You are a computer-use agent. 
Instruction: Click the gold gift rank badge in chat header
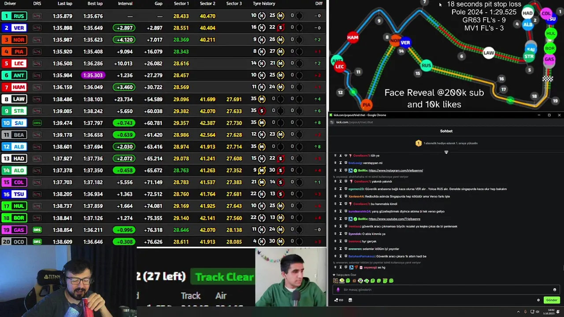419,143
